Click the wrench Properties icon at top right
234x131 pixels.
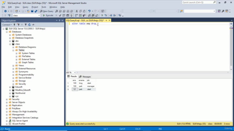coord(223,11)
